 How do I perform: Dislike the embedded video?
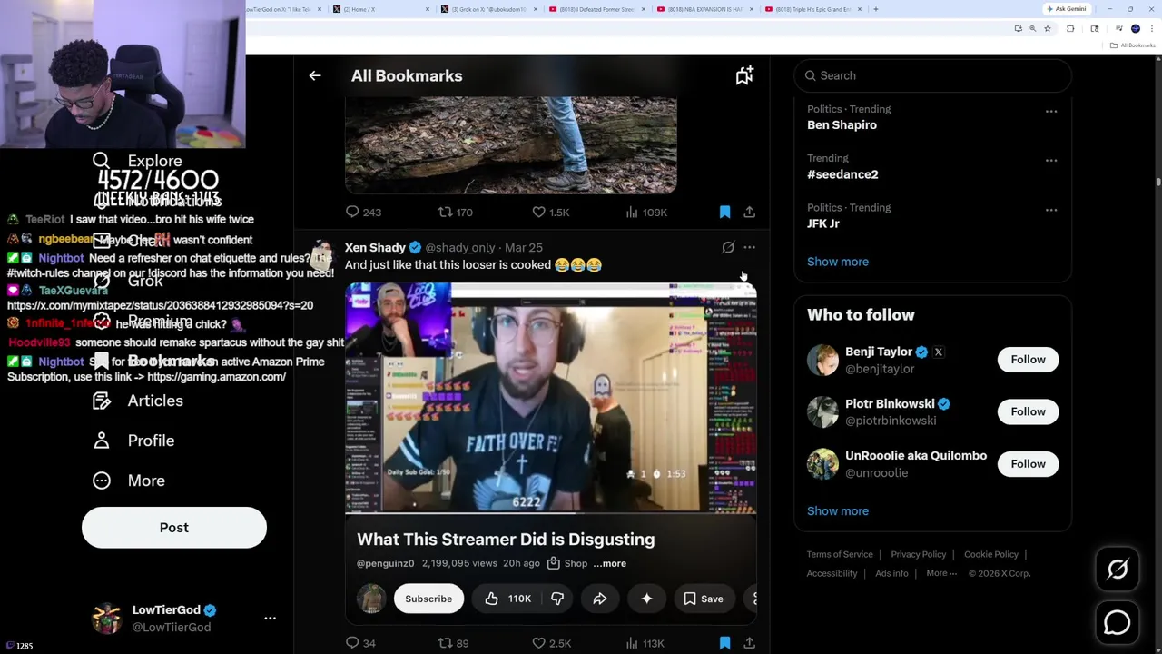(557, 599)
